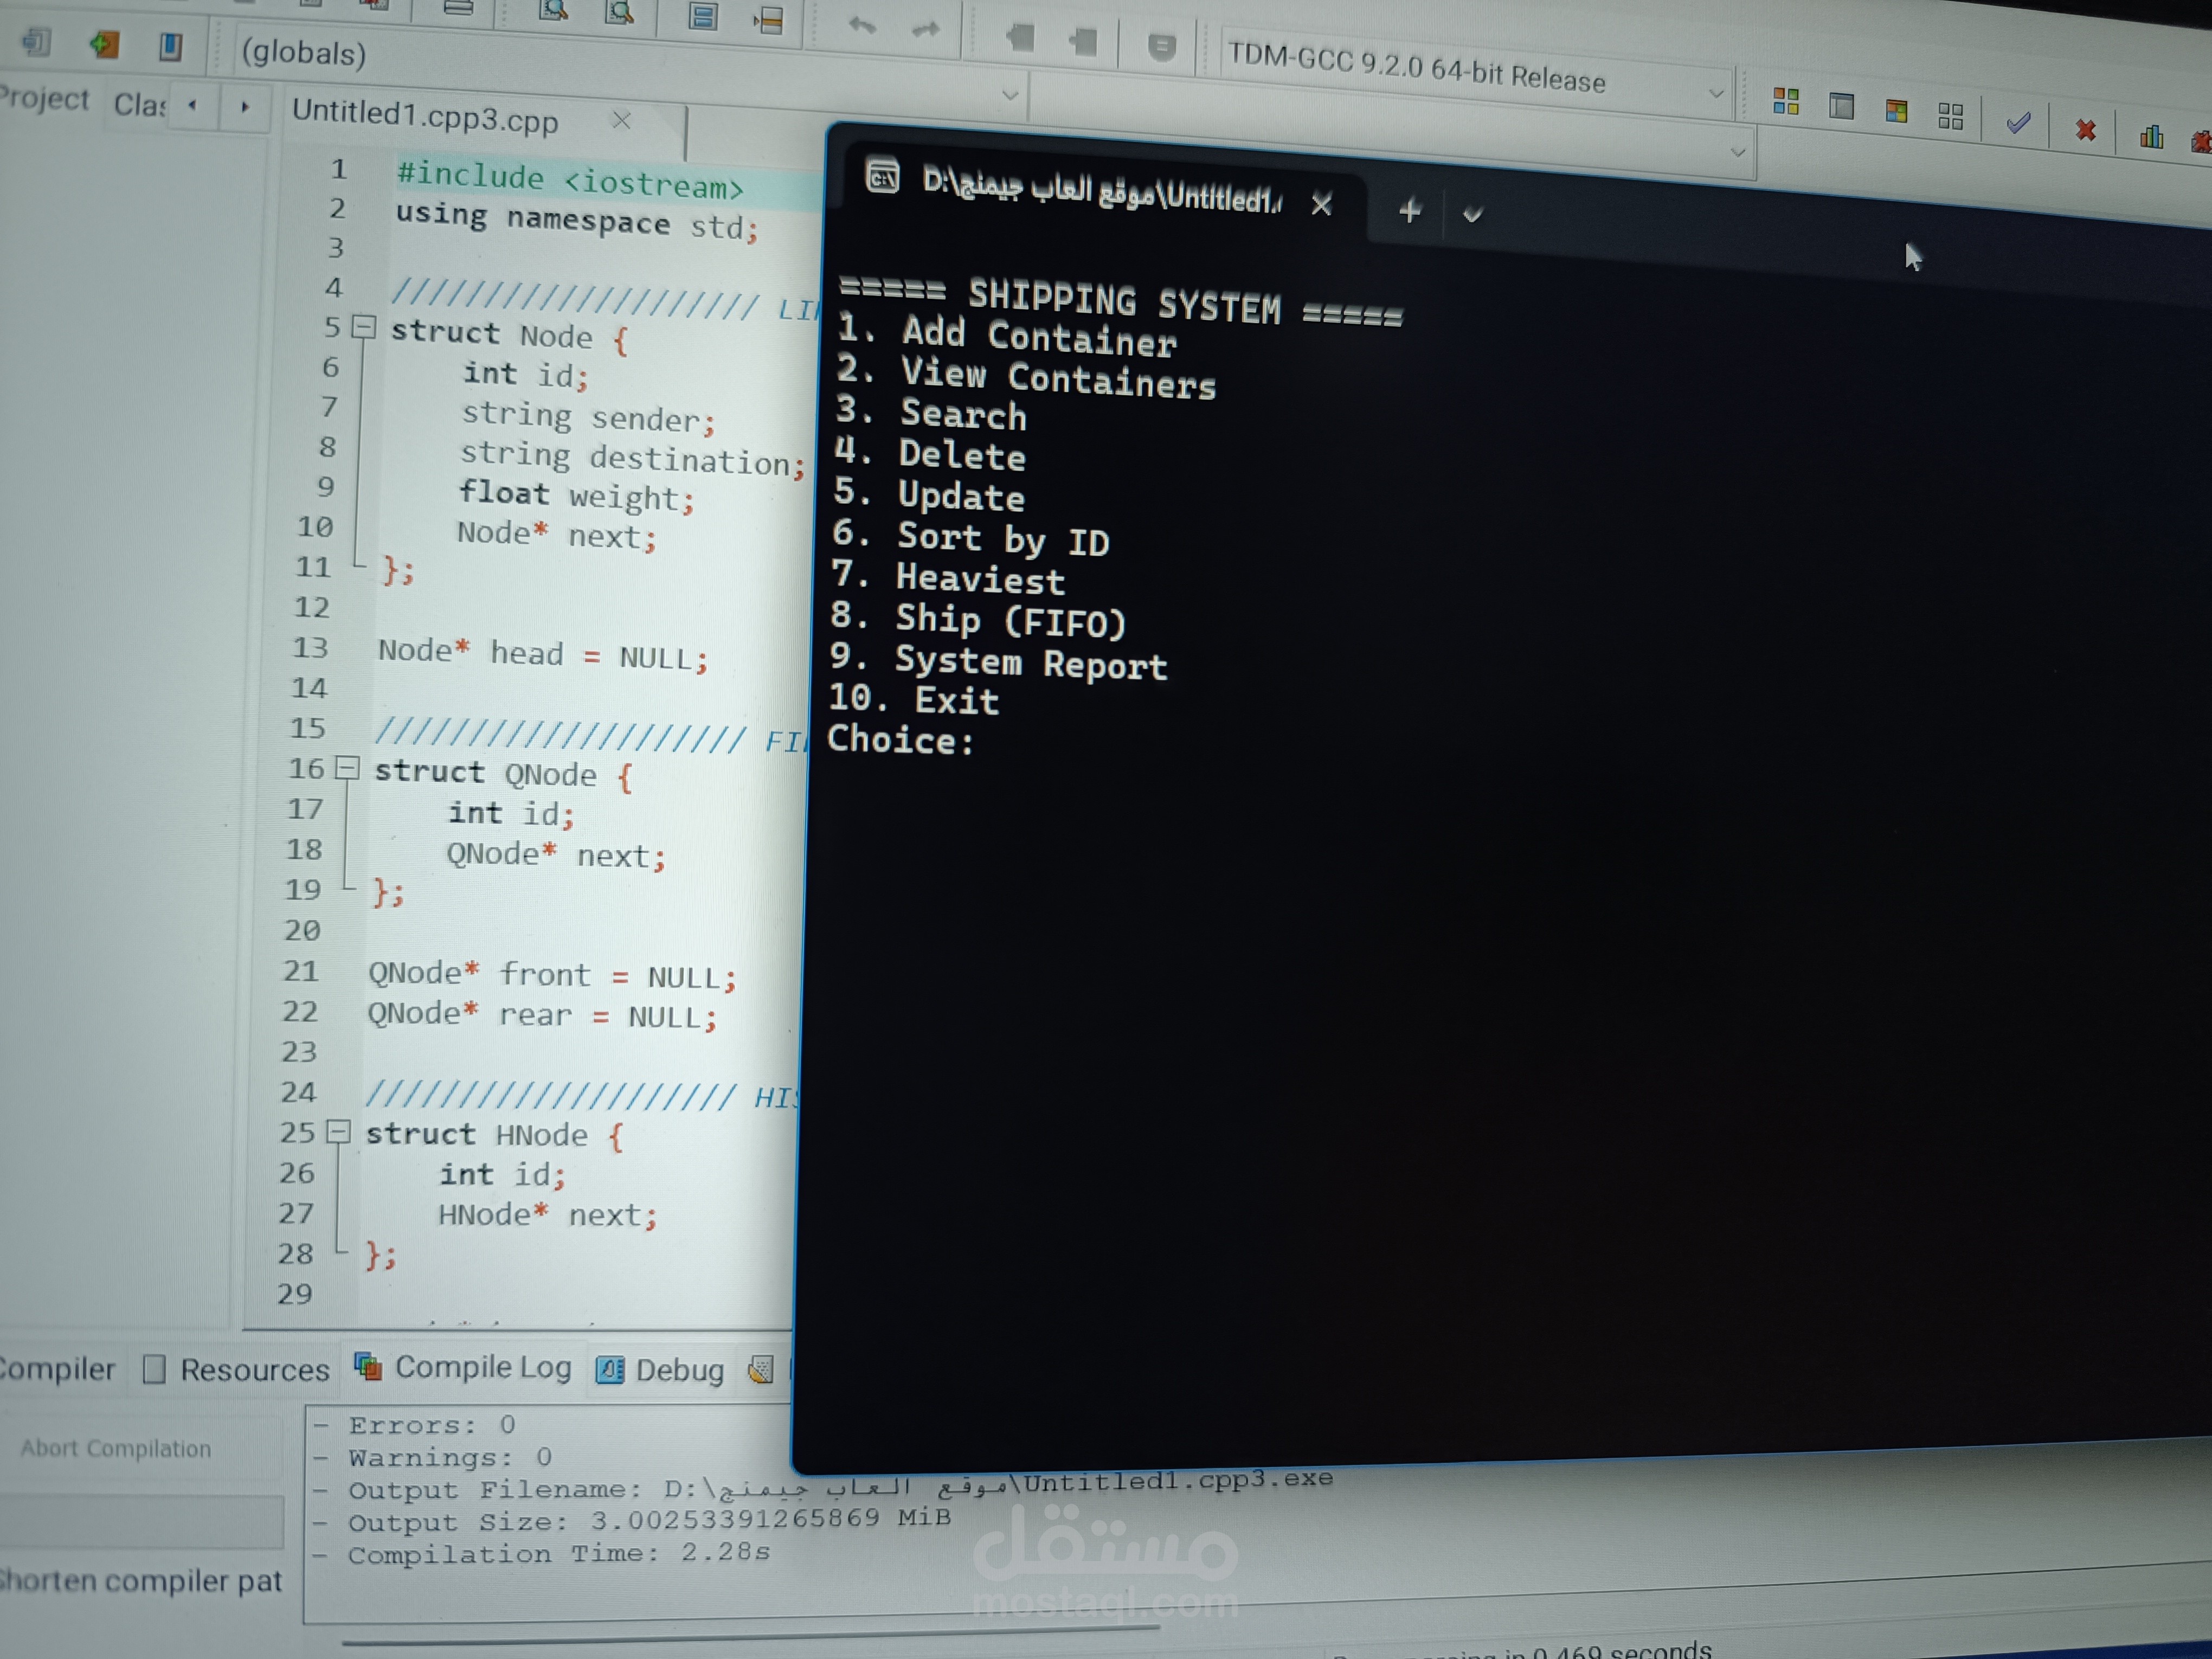2212x1659 pixels.
Task: Toggle the Shorten compiler paths option
Action: (x=141, y=1581)
